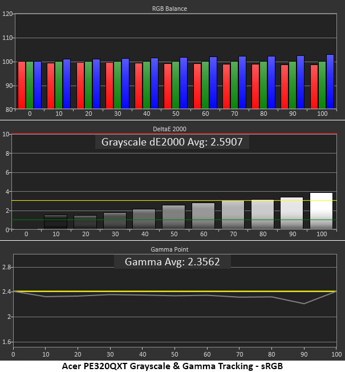Click the blue bar at 70 in RGB Balance
The image size is (345, 372).
[x=242, y=83]
